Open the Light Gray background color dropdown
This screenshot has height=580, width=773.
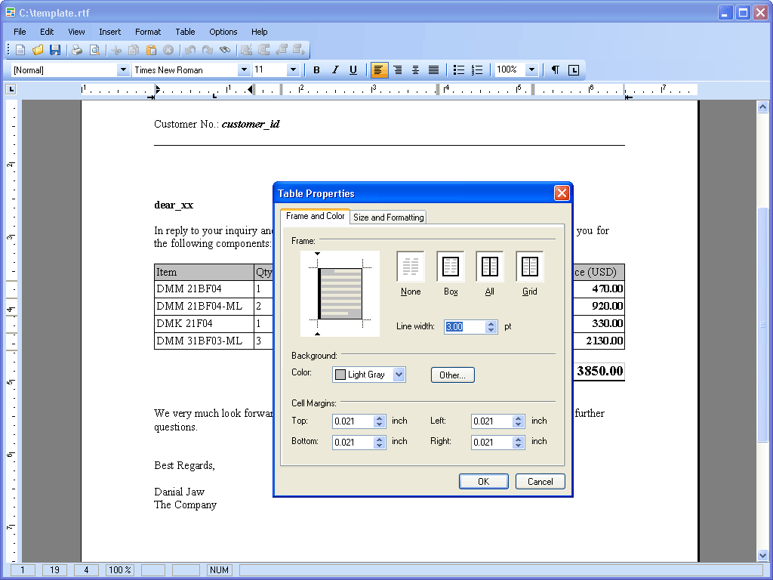coord(399,375)
